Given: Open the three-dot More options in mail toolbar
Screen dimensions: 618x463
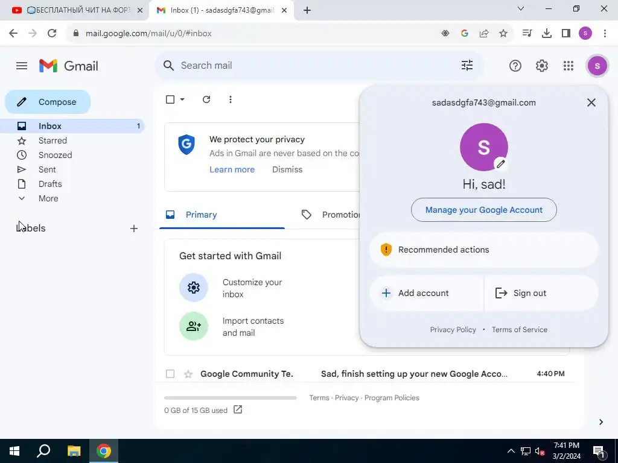Looking at the screenshot, I should [230, 99].
